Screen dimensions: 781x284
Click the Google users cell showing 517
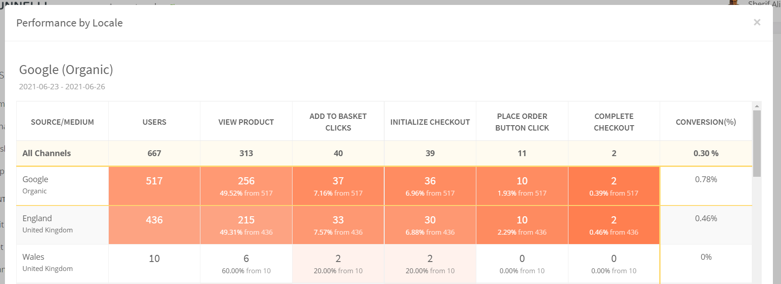point(154,181)
